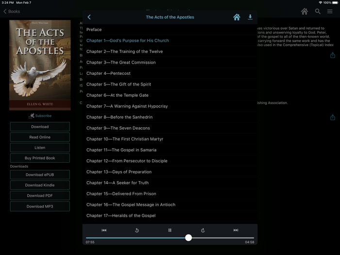Viewport: 340px width, 255px height.
Task: Open Chapter 10—The First Christian Martyr
Action: [x=170, y=139]
